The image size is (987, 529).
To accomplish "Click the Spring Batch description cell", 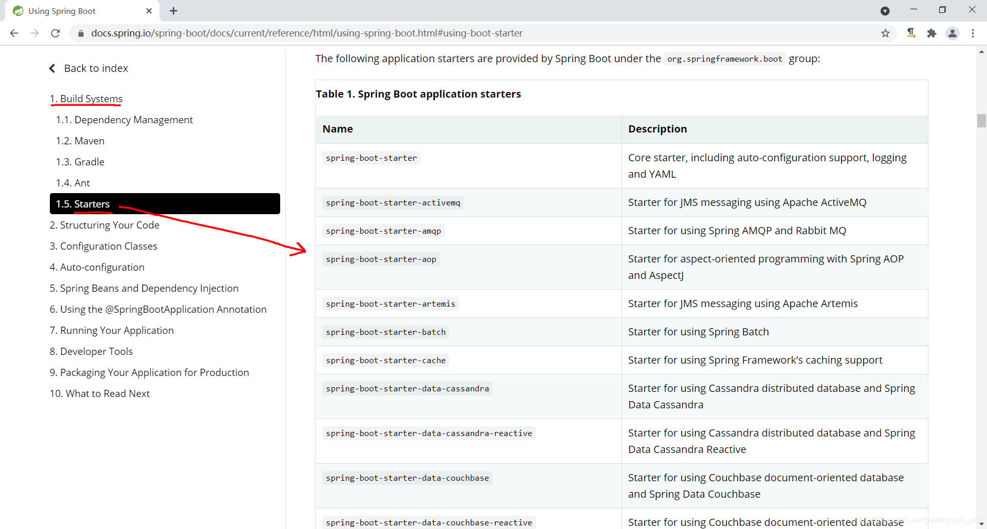I will [775, 332].
